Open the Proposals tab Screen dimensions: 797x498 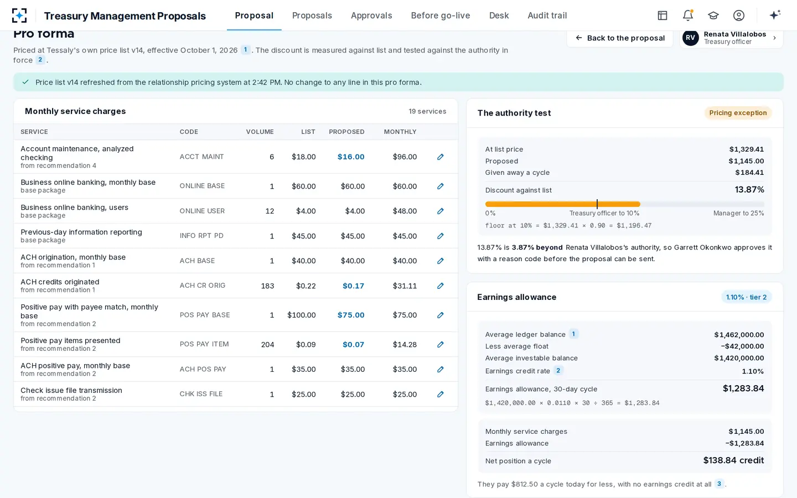click(312, 15)
